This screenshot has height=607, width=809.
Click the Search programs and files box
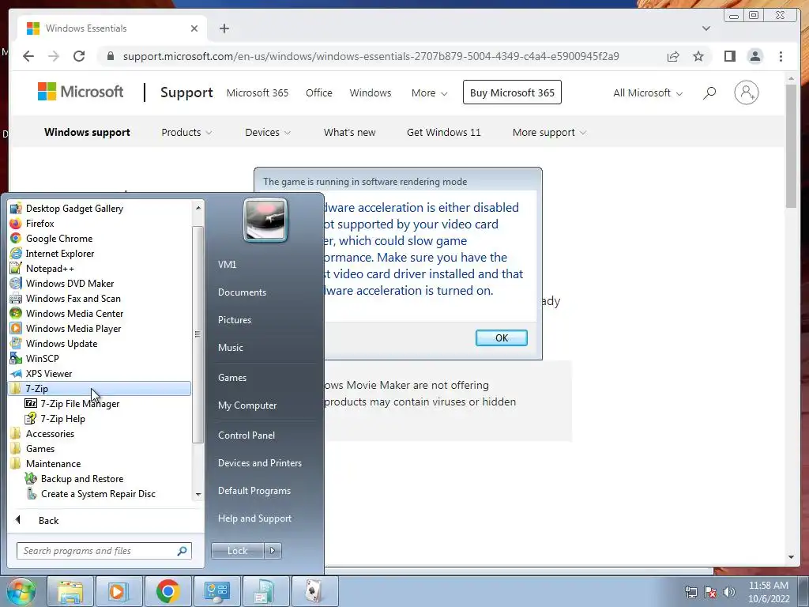(x=103, y=551)
